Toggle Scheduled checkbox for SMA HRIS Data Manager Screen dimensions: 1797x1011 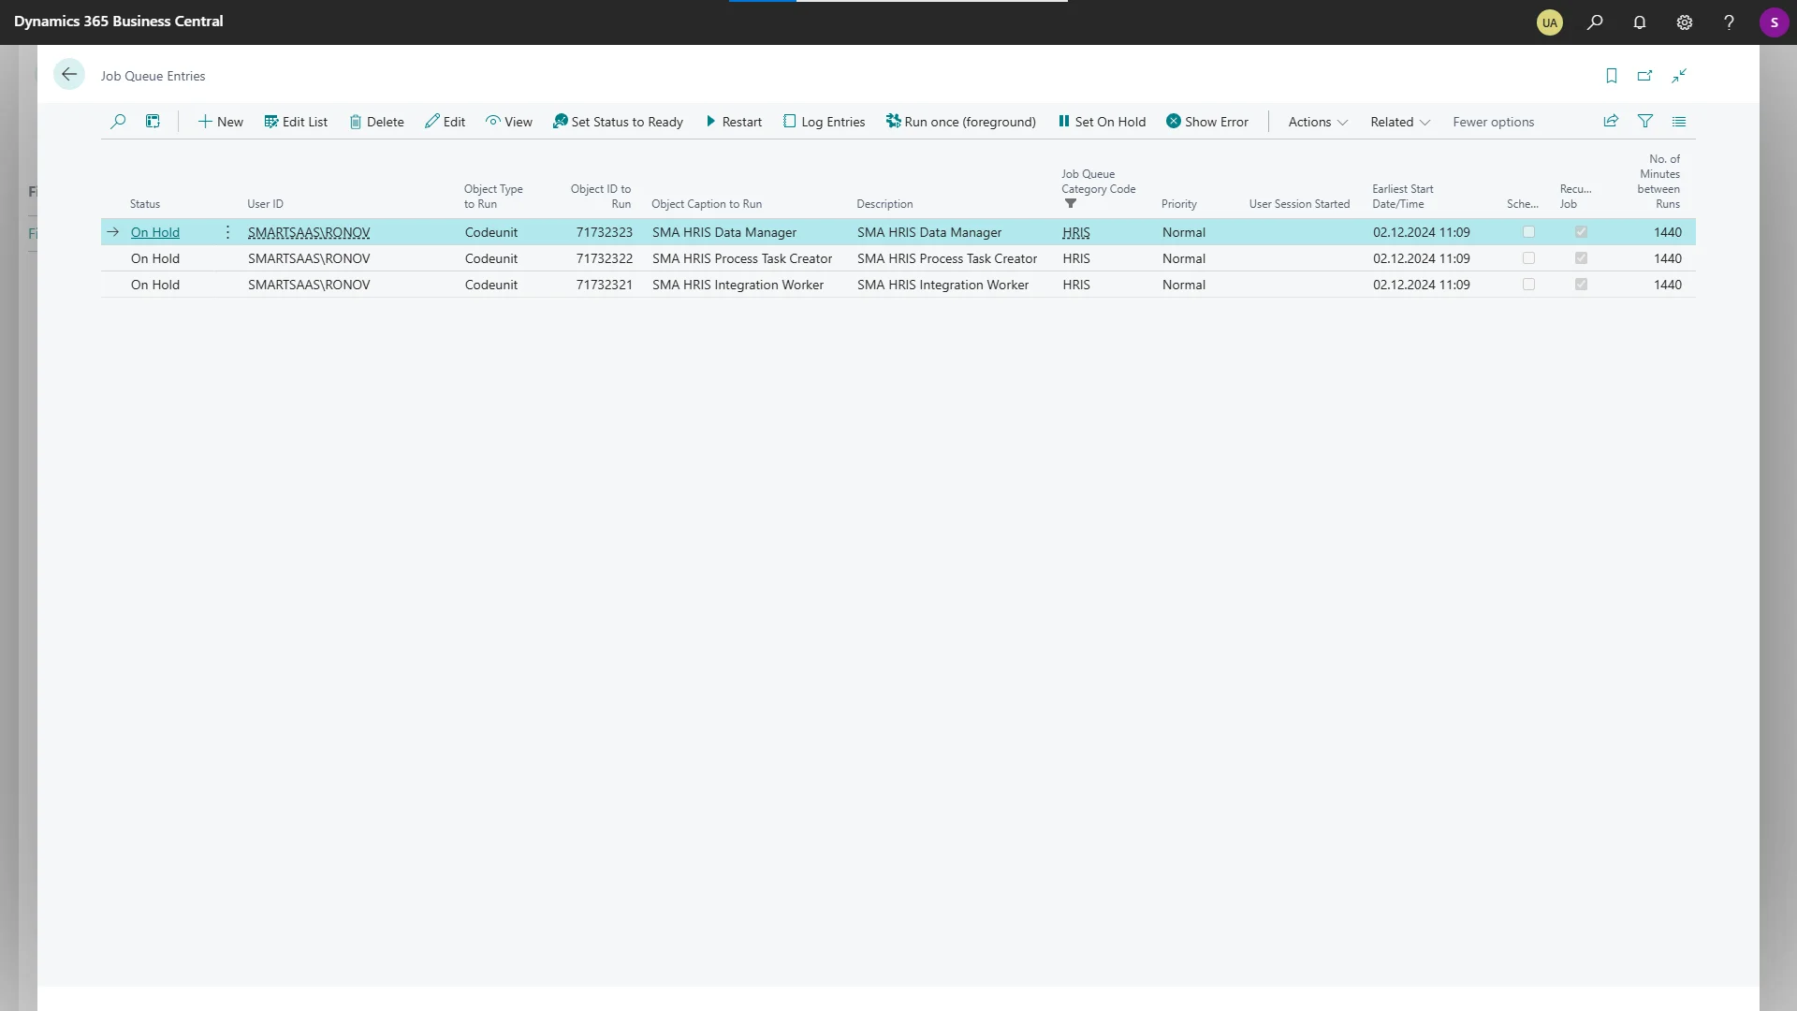pos(1528,232)
